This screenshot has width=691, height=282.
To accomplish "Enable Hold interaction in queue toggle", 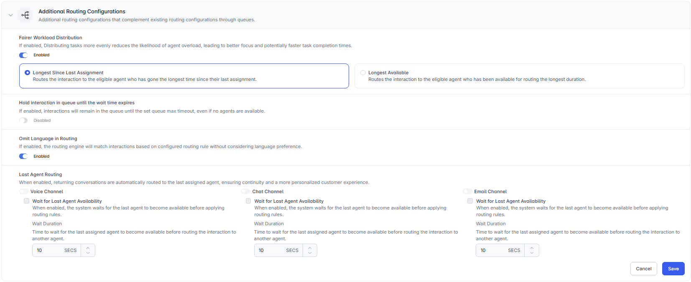I will tap(23, 121).
